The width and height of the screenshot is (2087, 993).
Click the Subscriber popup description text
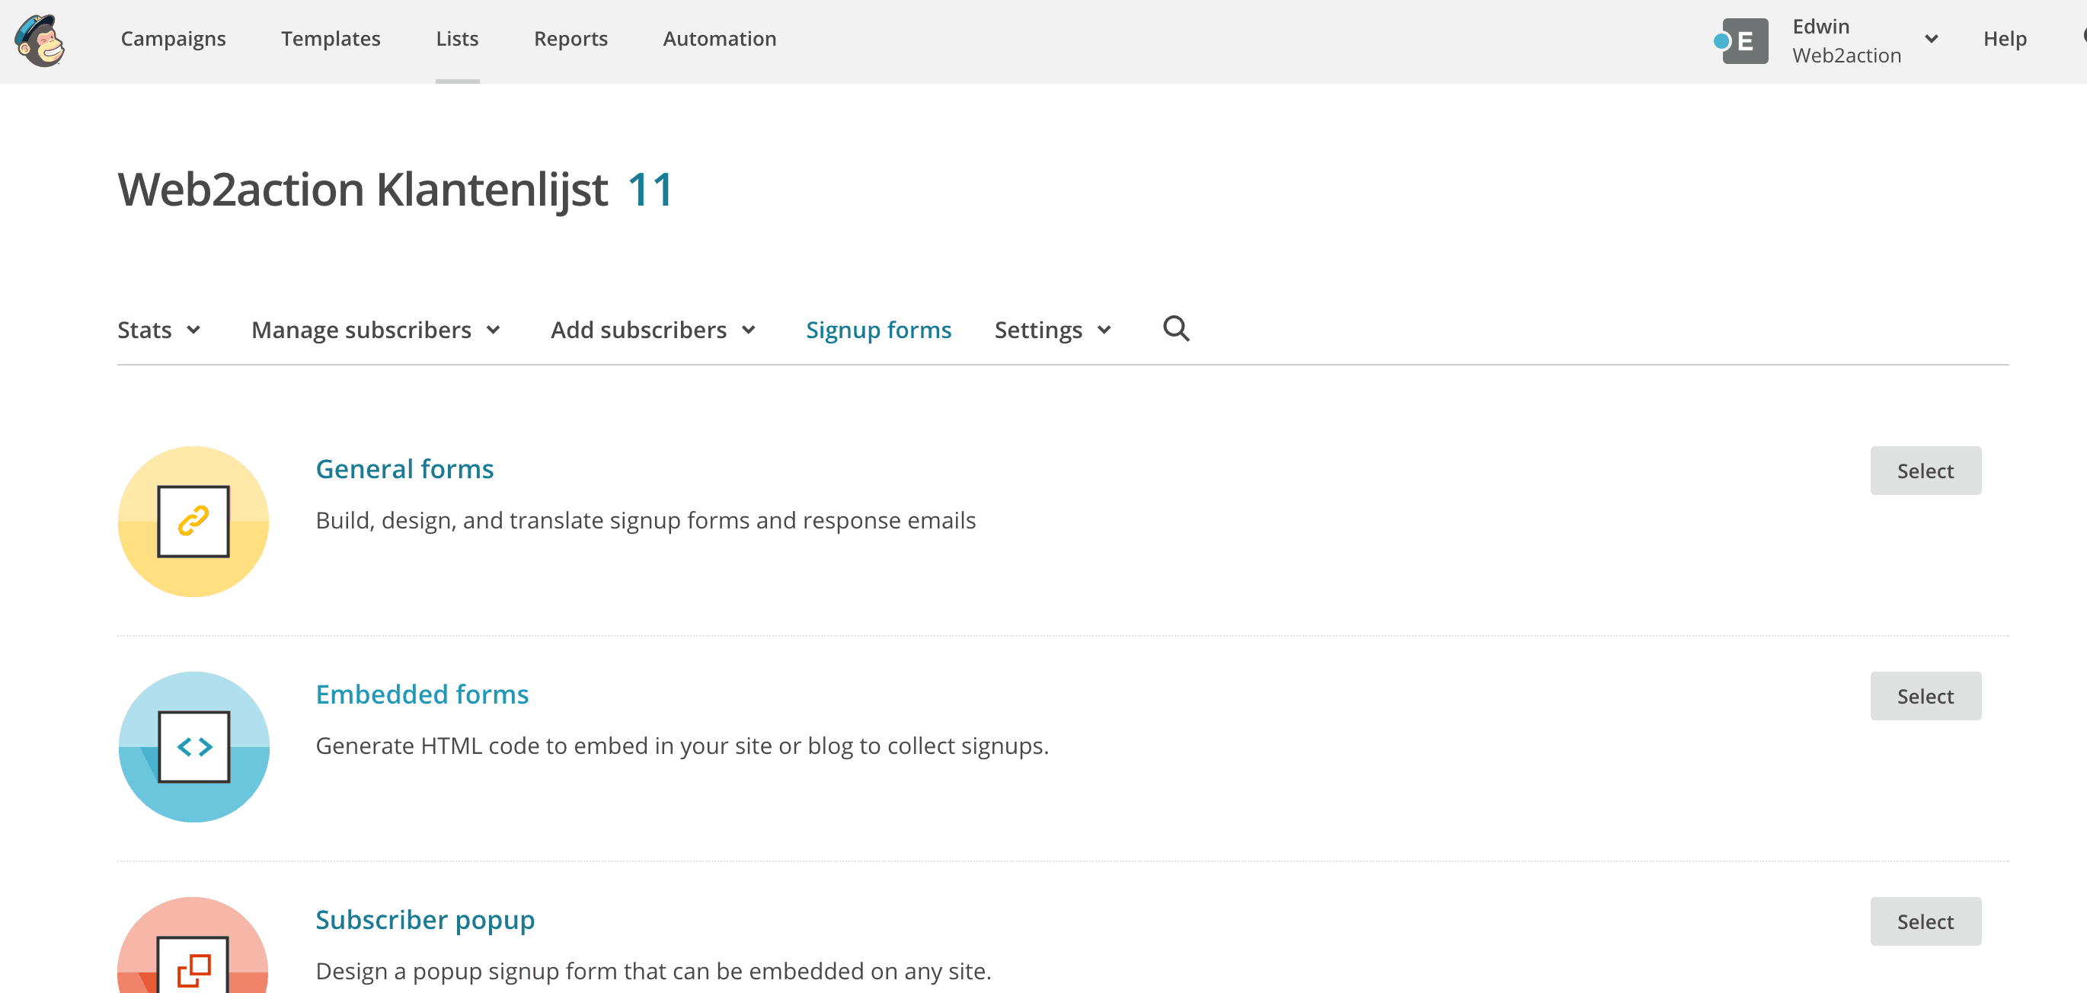(x=653, y=970)
